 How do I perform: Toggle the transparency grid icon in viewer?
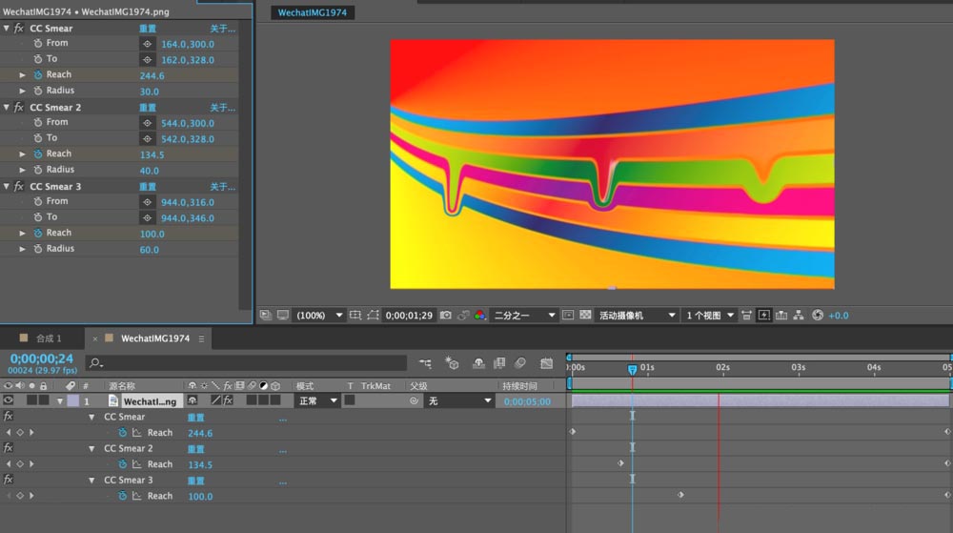(x=584, y=315)
